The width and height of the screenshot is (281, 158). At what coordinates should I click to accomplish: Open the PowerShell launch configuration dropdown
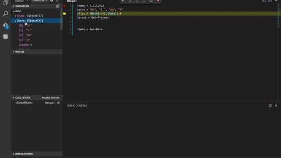[40, 1]
